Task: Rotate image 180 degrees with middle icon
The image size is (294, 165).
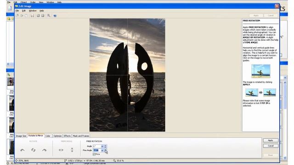Action: point(34,150)
